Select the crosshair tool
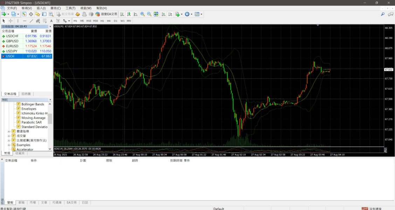The image size is (395, 210). [11, 21]
